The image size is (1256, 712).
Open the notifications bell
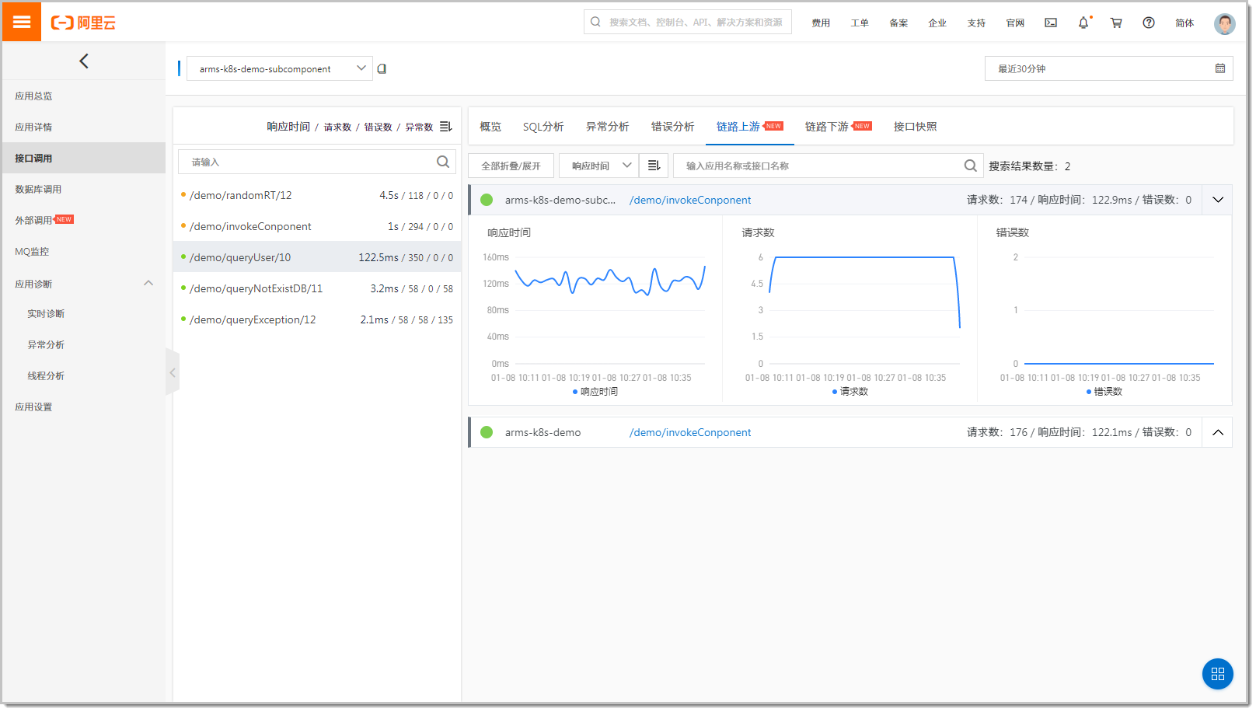[x=1083, y=23]
